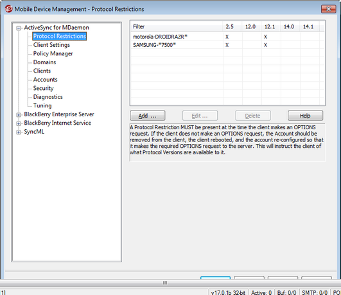Close the Mobile Device Management dialog
Screen dimensions: 341x295
tap(328, 9)
